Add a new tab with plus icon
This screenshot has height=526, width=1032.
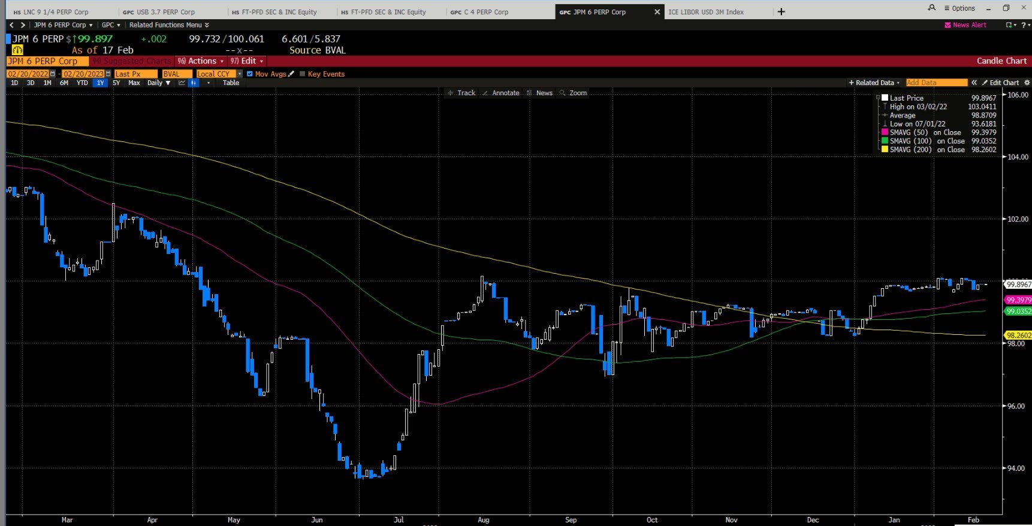pos(781,11)
